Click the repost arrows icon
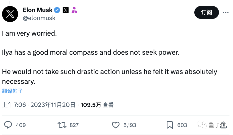This screenshot has height=135, width=233. pyautogui.click(x=62, y=125)
